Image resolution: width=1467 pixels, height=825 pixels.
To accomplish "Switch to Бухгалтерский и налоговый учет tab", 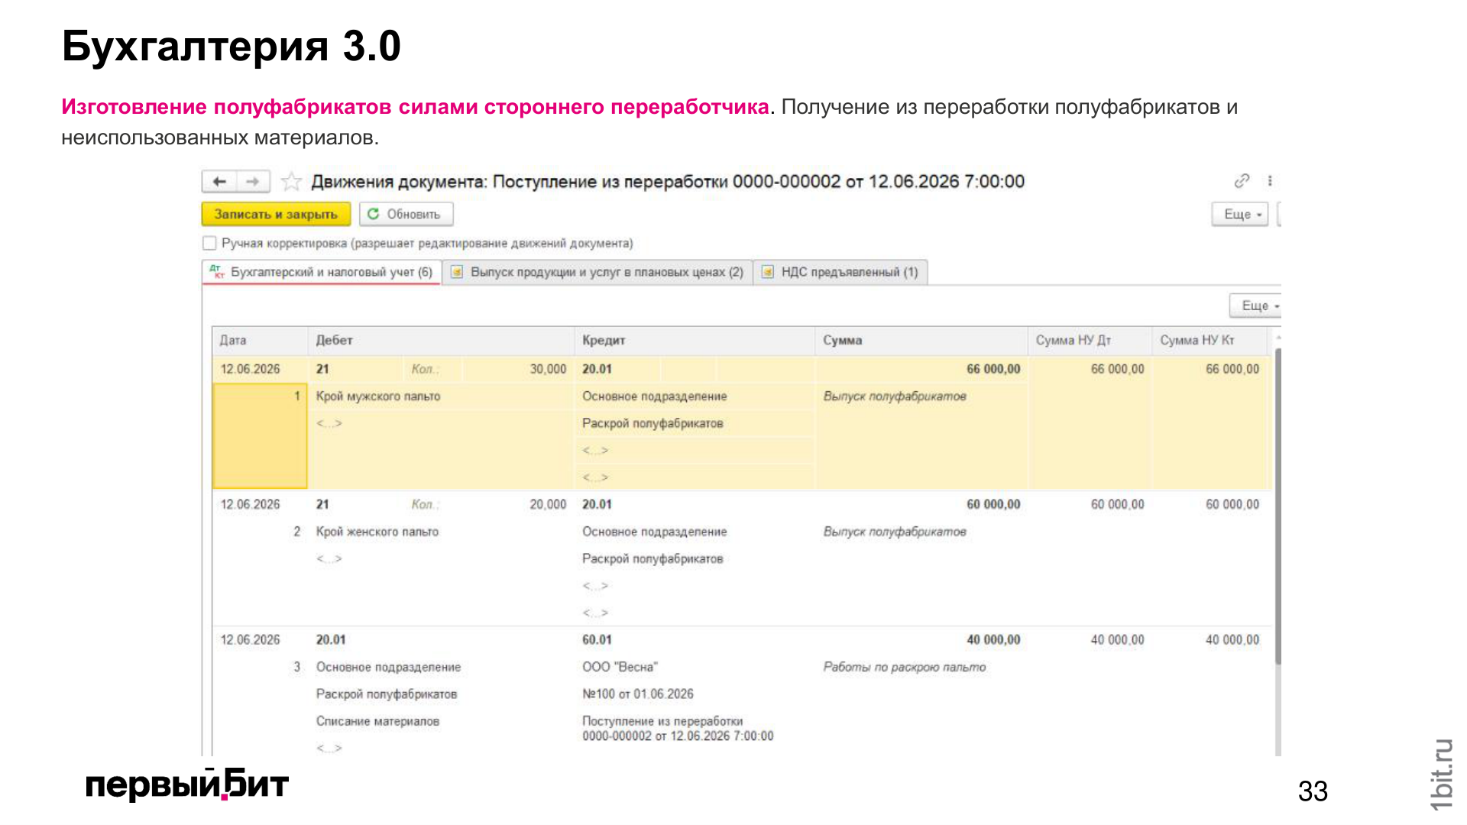I will coord(322,272).
